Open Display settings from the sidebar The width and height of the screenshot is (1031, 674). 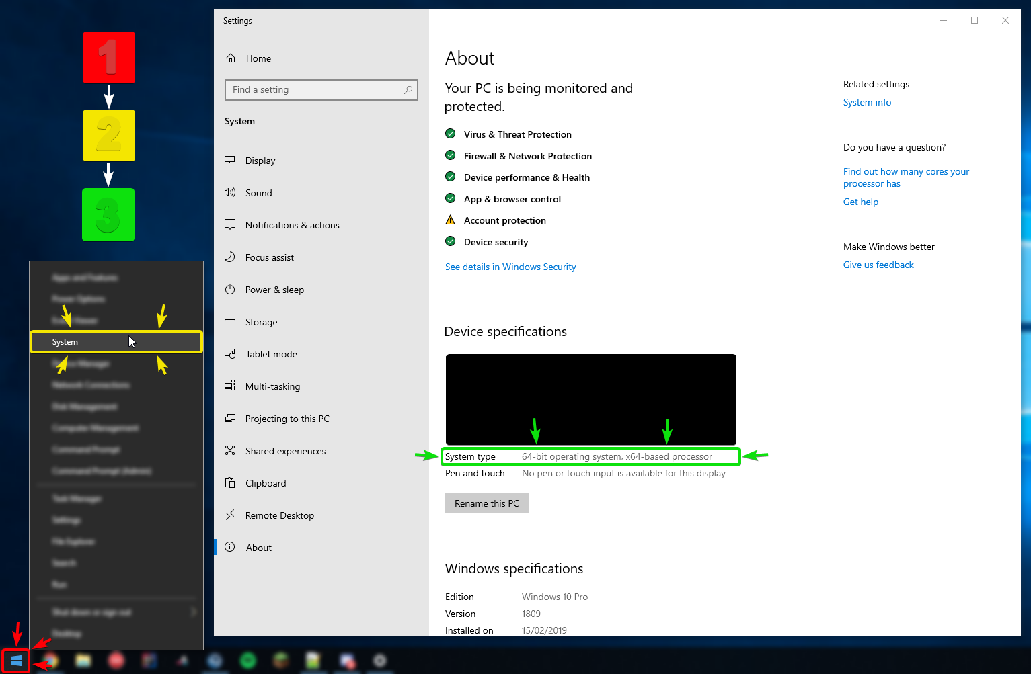[260, 161]
